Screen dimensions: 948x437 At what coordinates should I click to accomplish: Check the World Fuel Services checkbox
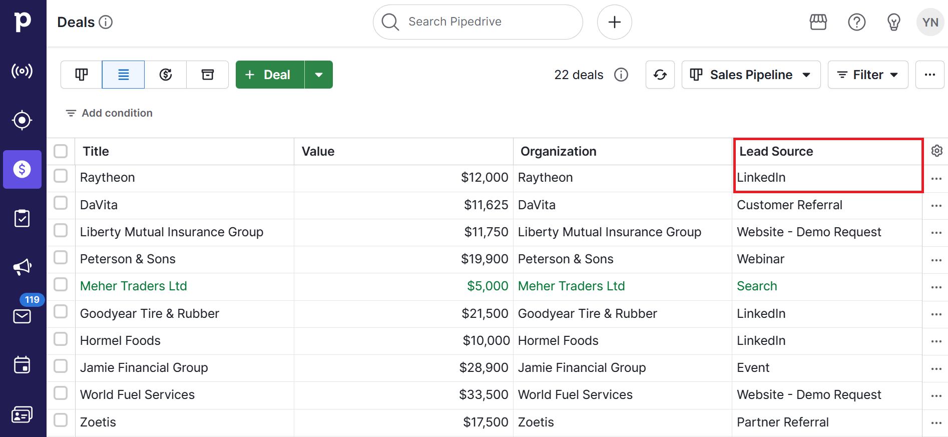click(x=61, y=393)
